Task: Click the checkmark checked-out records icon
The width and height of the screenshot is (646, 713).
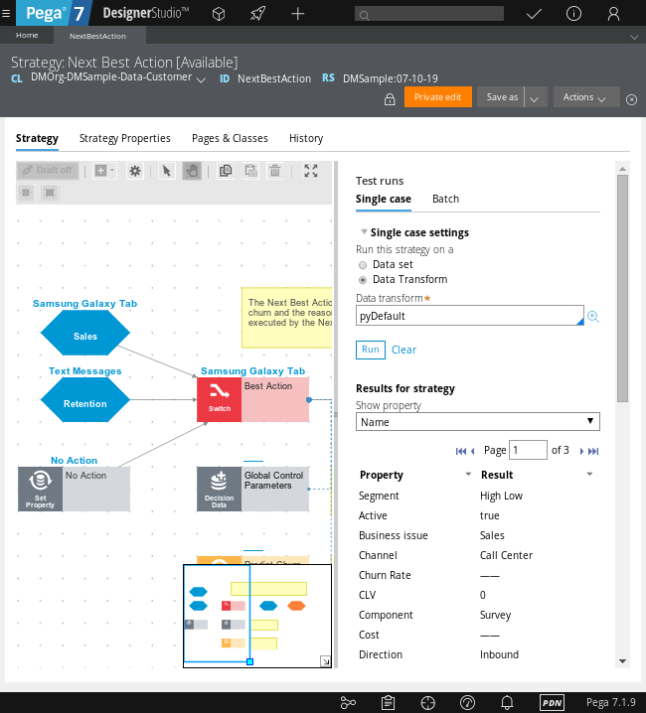Action: [534, 14]
